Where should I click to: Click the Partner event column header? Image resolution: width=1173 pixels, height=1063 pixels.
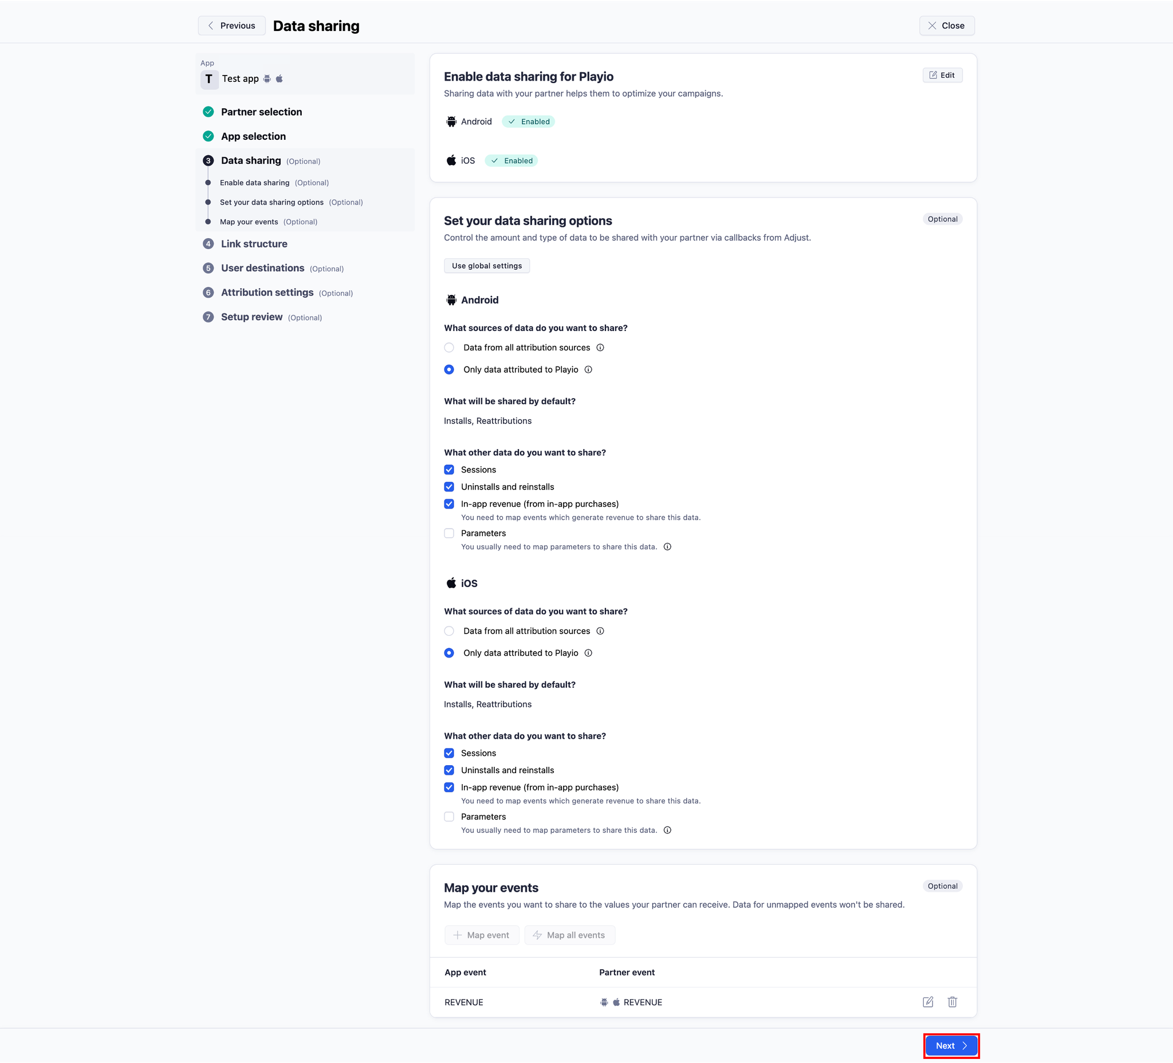point(627,973)
